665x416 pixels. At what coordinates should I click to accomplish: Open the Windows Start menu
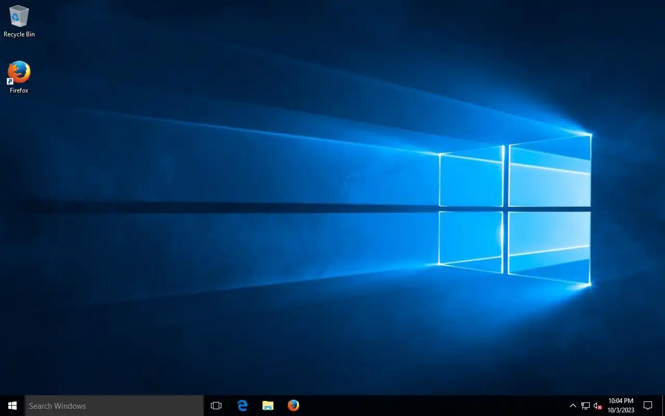[12, 406]
